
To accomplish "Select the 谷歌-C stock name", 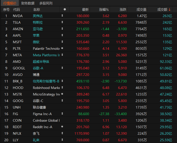I will tap(38, 101).
